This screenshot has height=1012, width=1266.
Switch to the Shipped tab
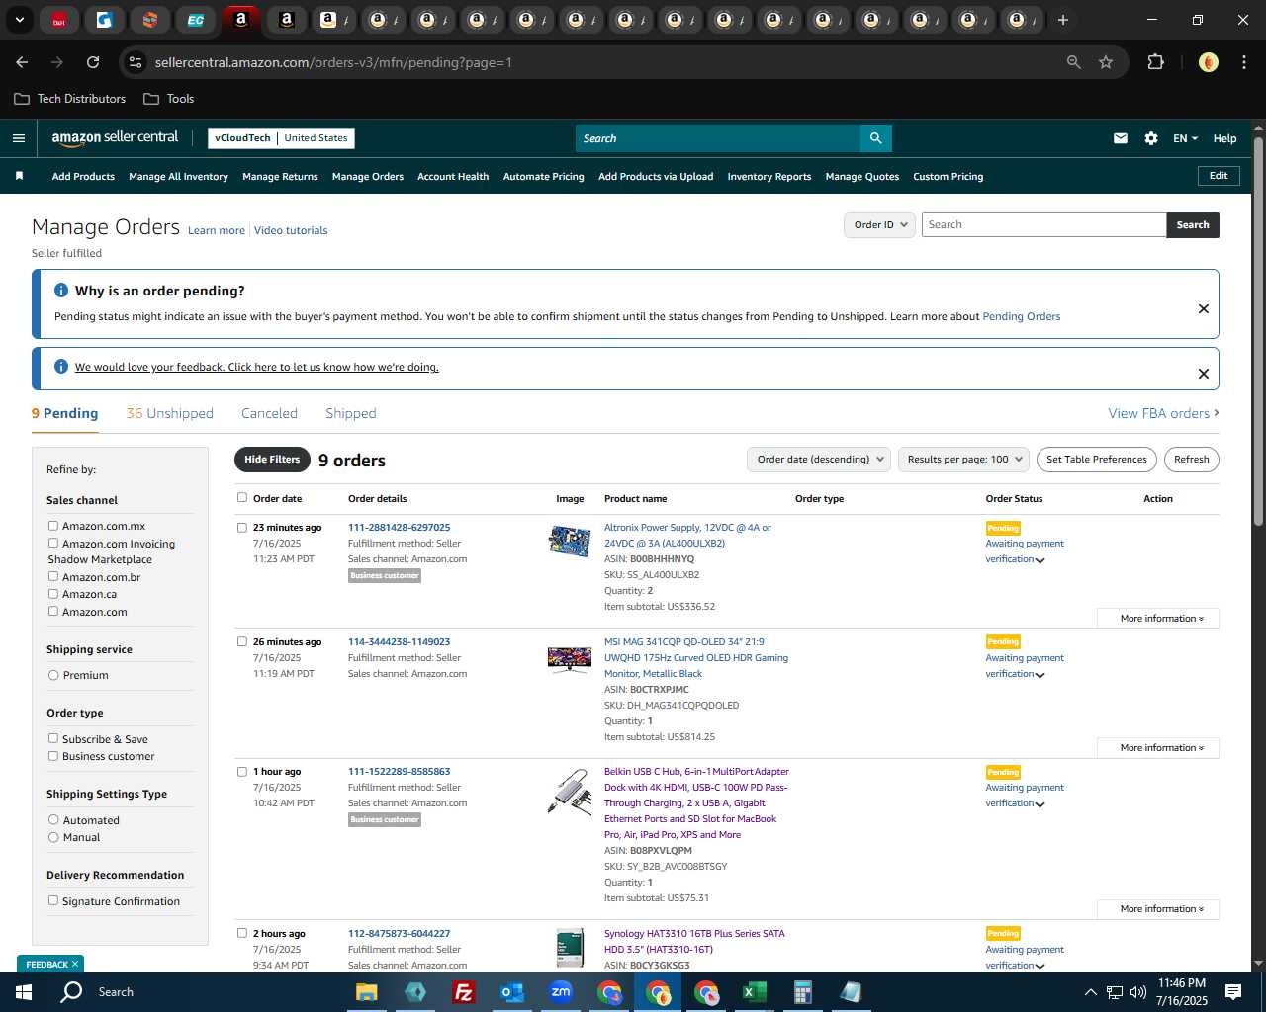coord(351,413)
